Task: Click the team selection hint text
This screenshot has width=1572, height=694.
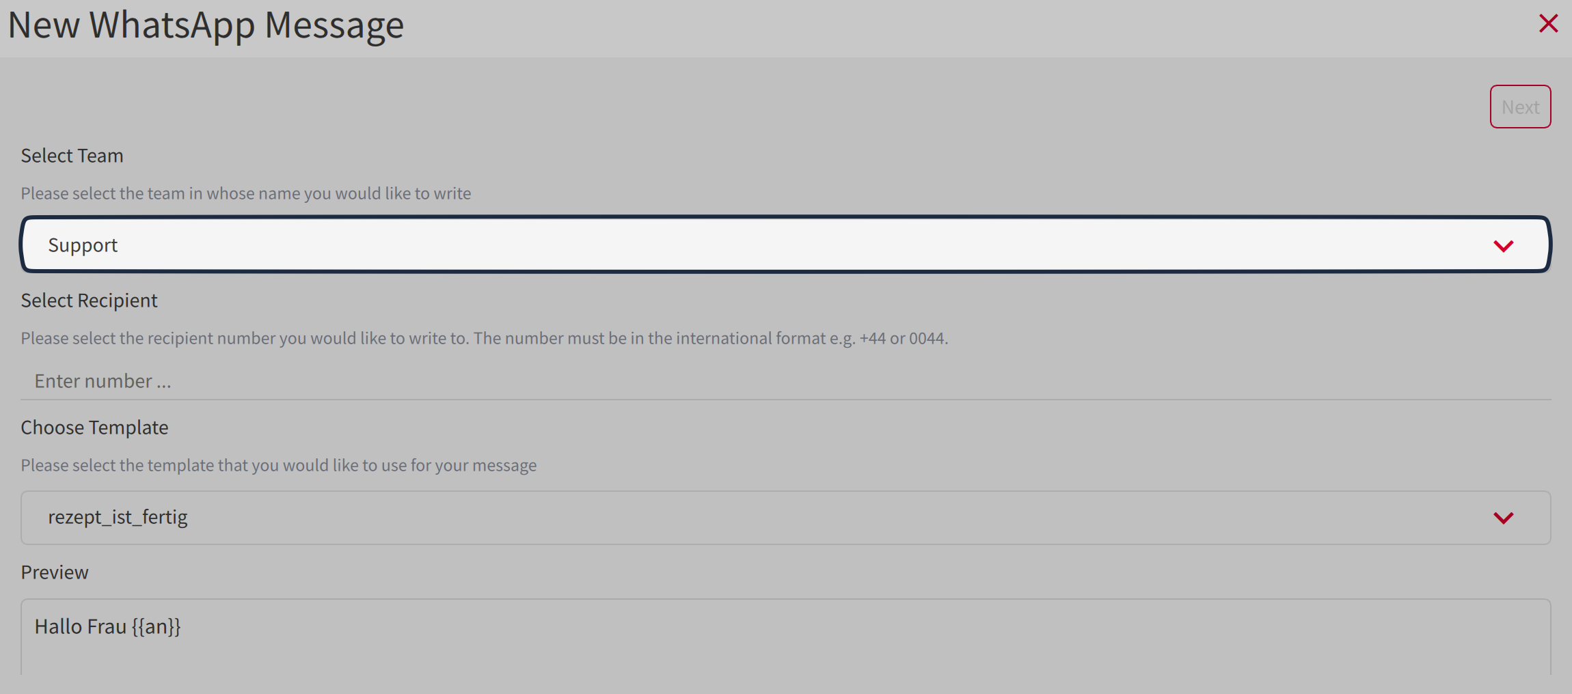Action: pos(245,193)
